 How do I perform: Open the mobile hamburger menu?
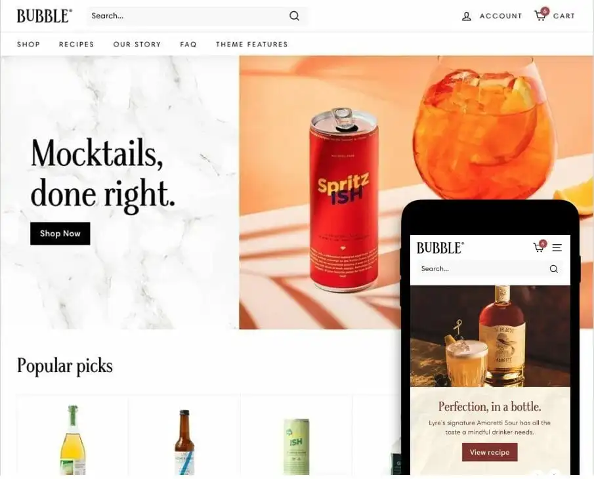coord(557,247)
